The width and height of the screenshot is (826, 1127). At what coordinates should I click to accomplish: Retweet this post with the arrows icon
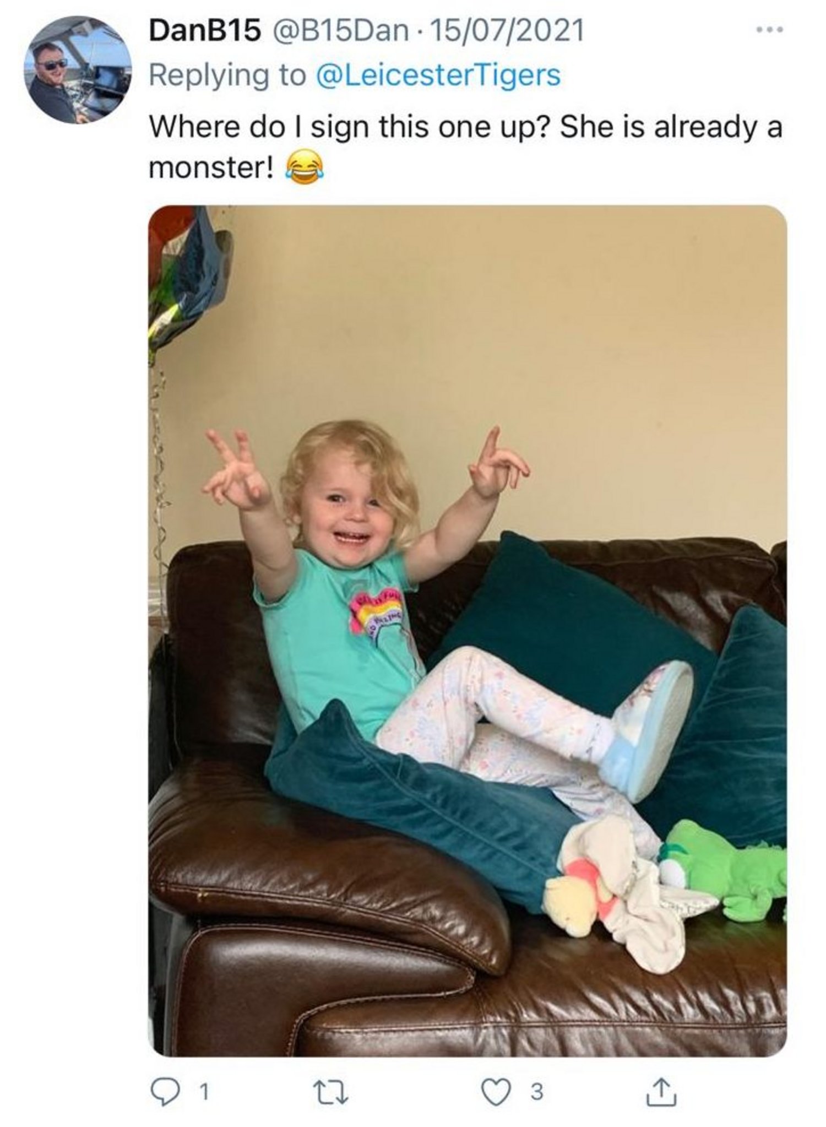coord(331,1092)
